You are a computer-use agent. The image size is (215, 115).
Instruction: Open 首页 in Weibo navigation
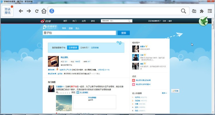point(65,21)
